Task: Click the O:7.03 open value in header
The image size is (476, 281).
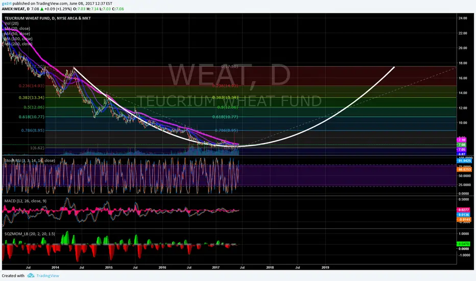Action: point(79,9)
